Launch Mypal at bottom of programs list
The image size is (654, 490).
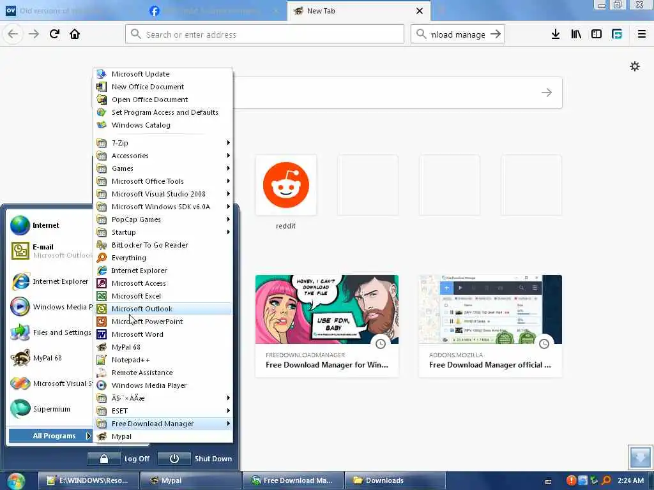pyautogui.click(x=163, y=436)
